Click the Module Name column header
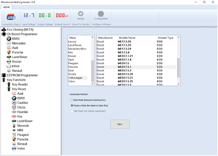The width and height of the screenshot is (218, 156). (137, 38)
